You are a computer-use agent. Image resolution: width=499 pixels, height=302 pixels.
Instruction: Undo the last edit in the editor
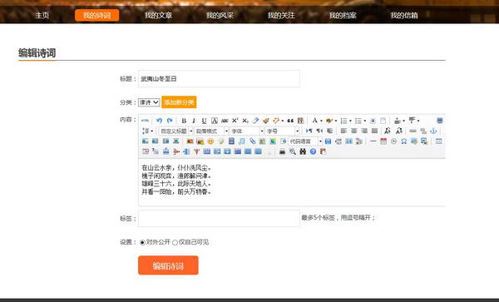(159, 121)
